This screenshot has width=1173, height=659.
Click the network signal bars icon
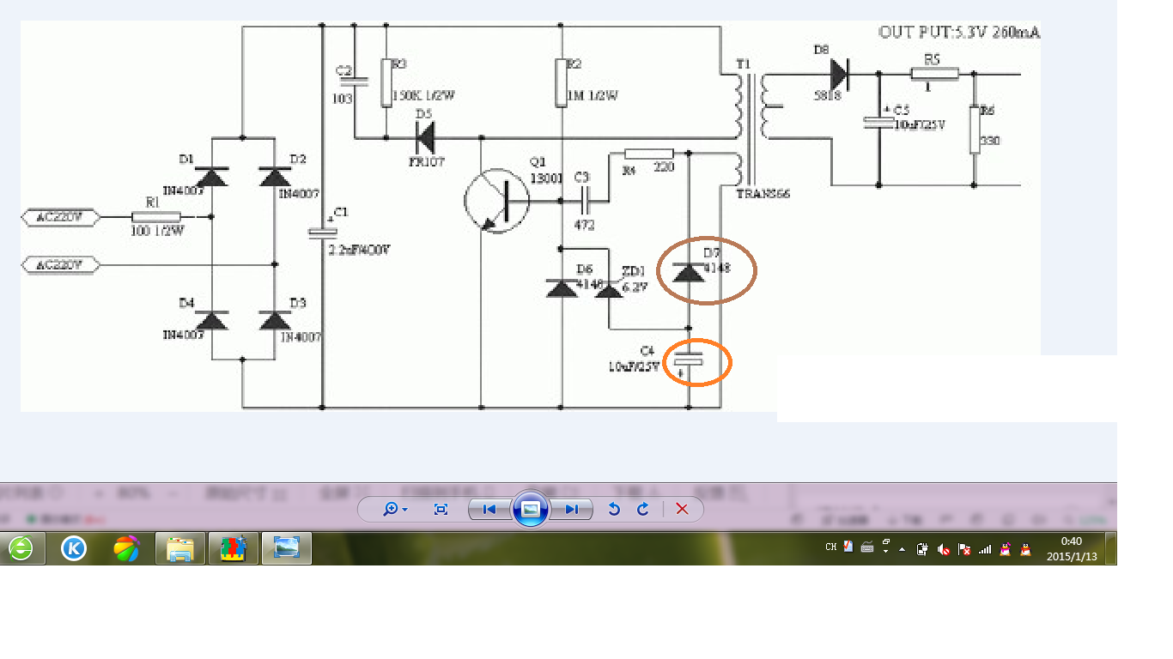click(985, 549)
